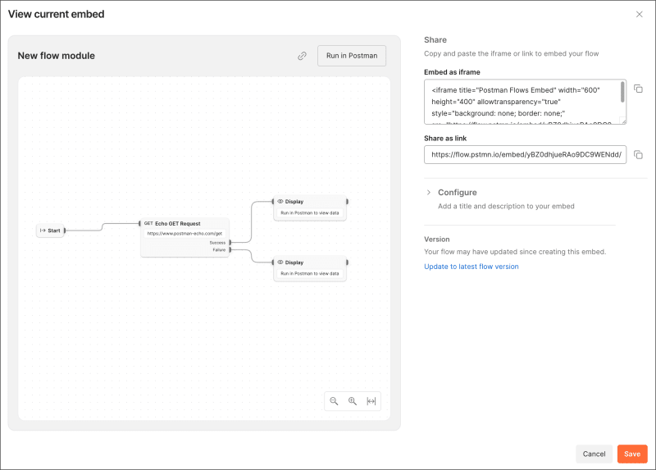Click the Success output port
This screenshot has width=656, height=470.
tap(230, 242)
